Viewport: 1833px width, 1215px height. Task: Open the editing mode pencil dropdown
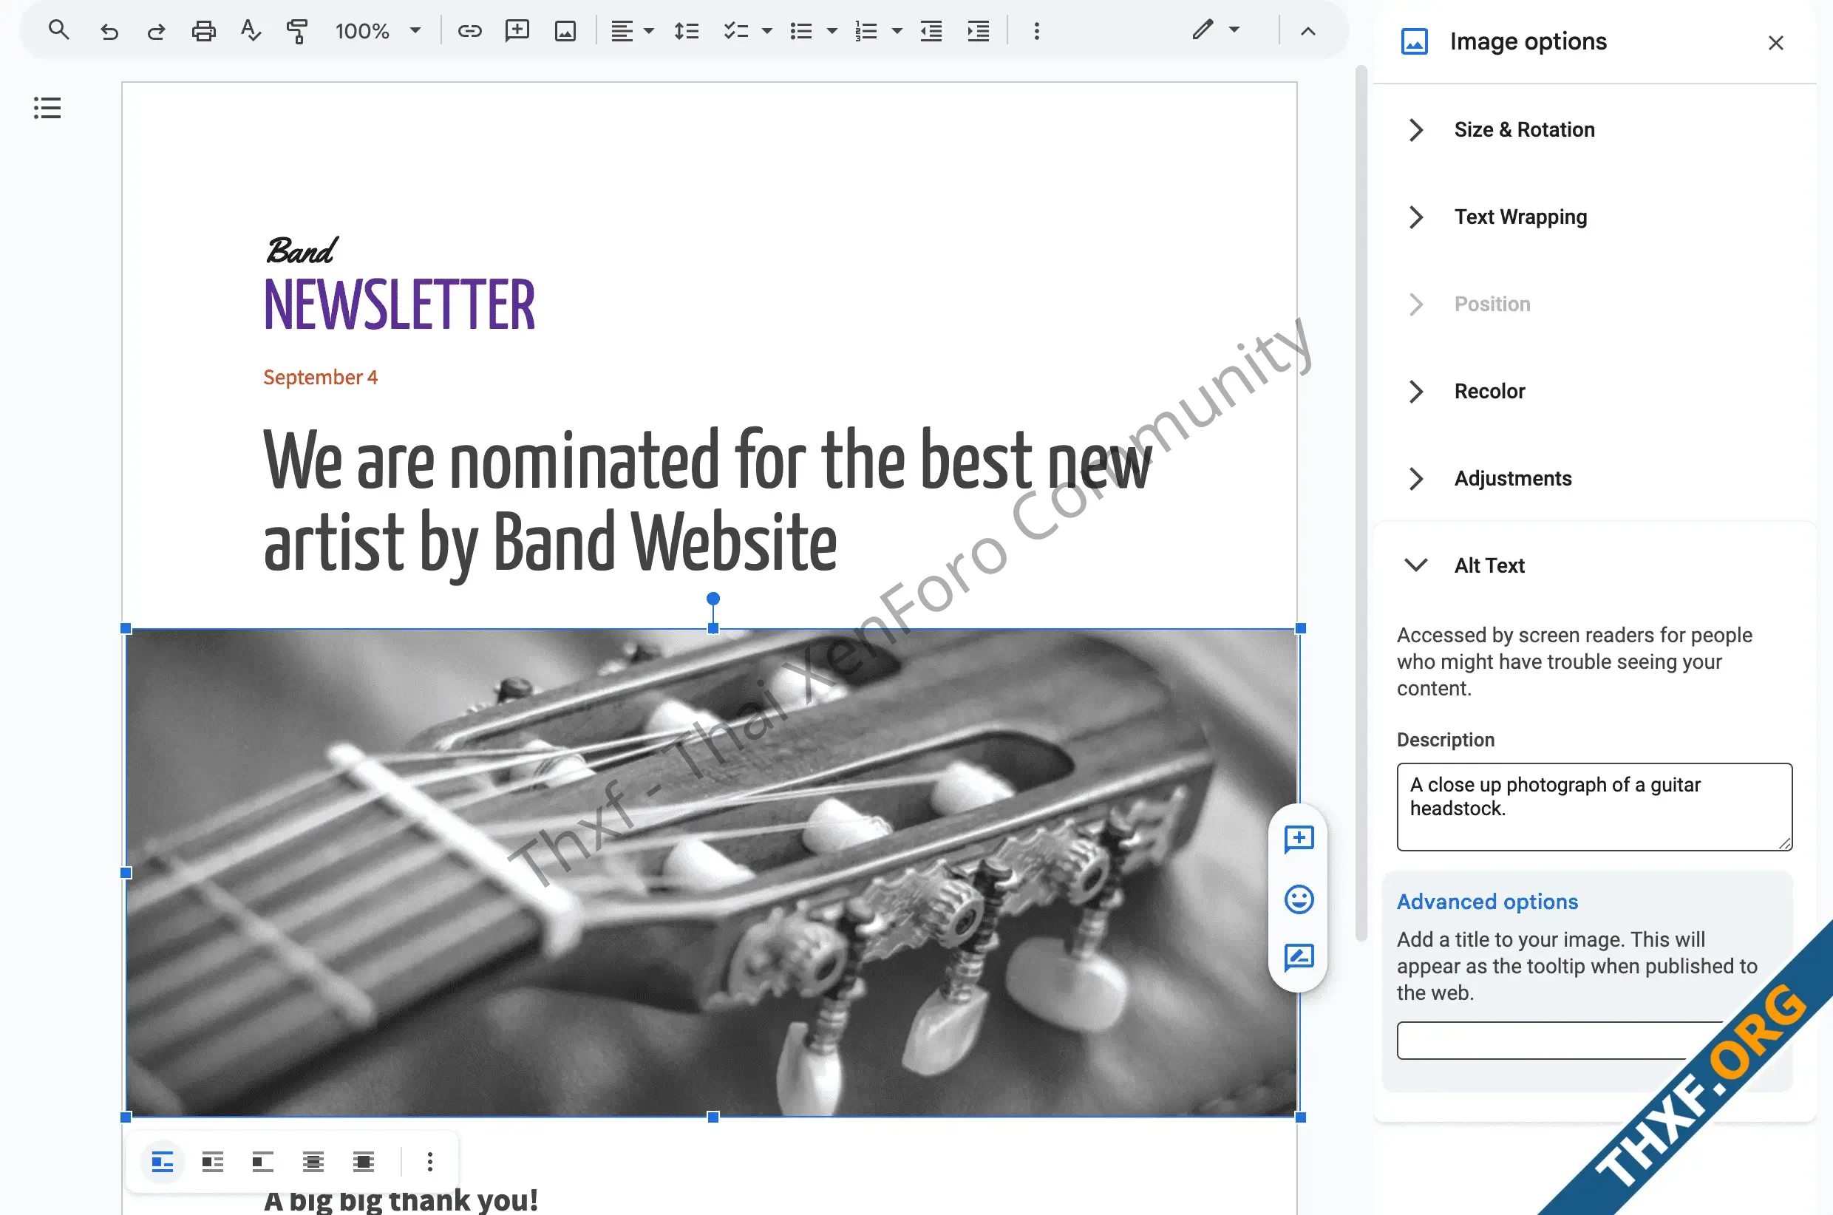click(1216, 31)
